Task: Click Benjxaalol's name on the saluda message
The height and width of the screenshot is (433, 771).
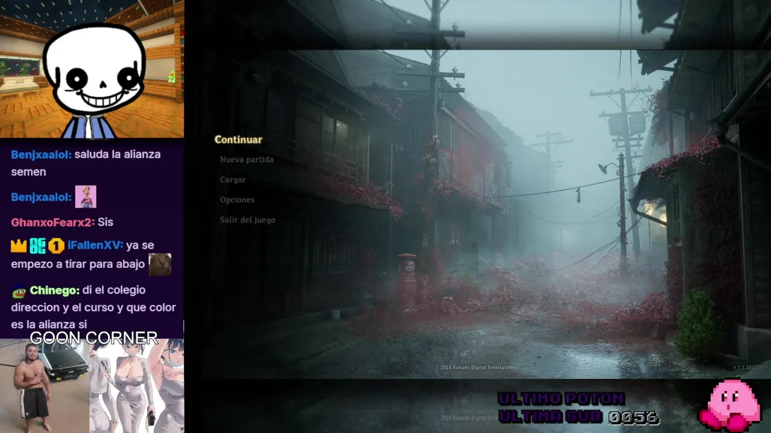Action: [41, 155]
